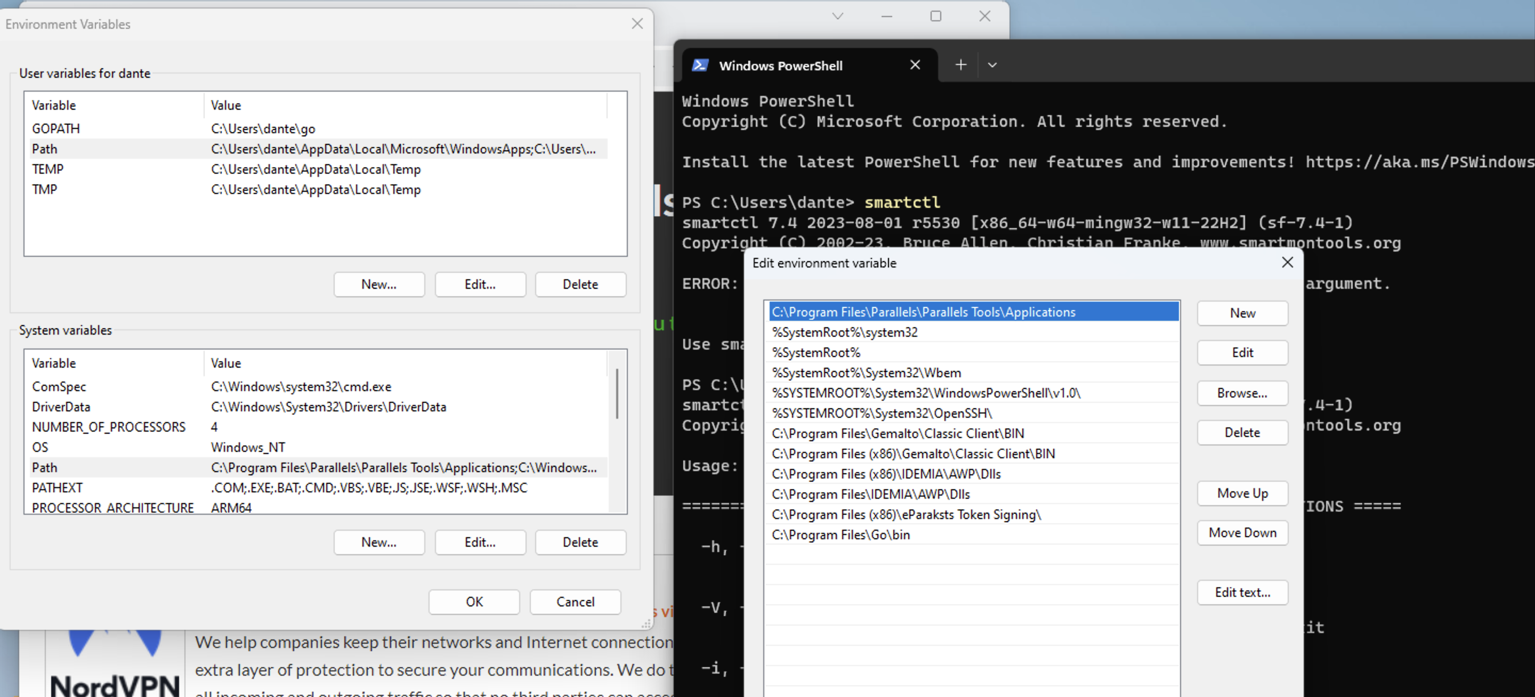Click Edit... under User variables for dante
Screen dimensions: 1535x697
[x=480, y=284]
